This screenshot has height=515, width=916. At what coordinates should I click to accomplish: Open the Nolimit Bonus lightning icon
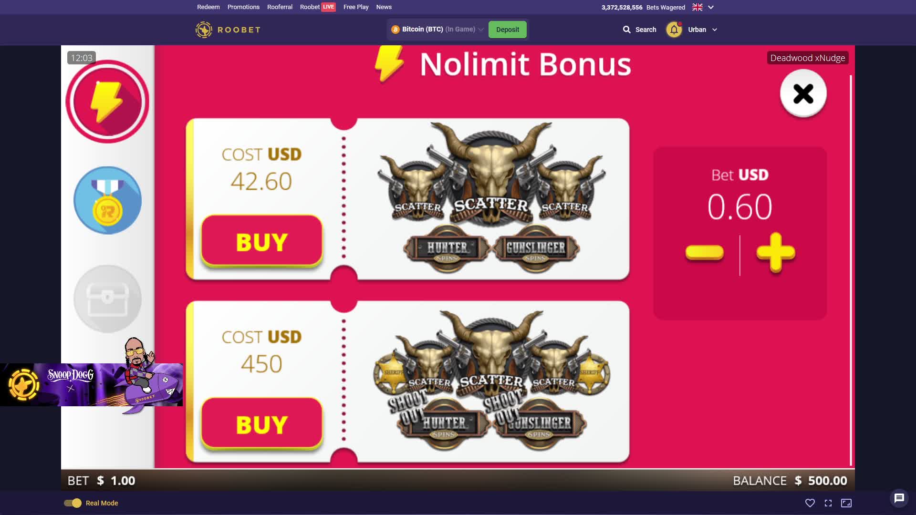point(107,102)
